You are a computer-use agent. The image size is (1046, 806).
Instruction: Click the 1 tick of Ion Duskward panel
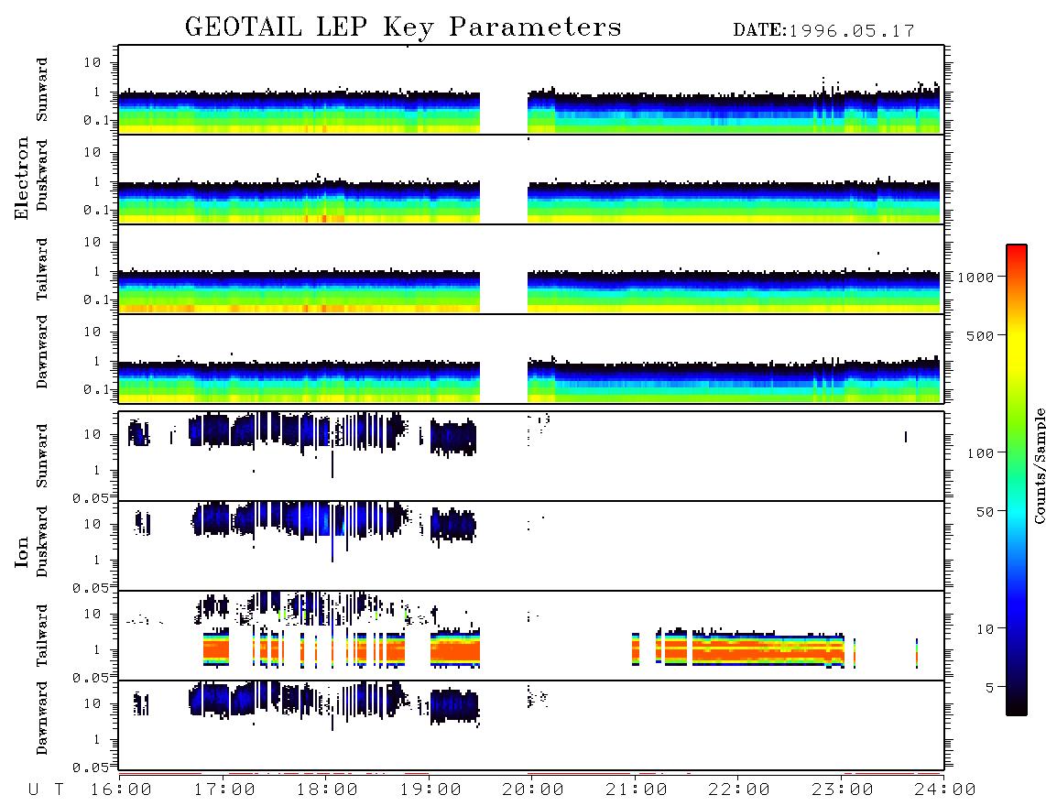pos(96,560)
